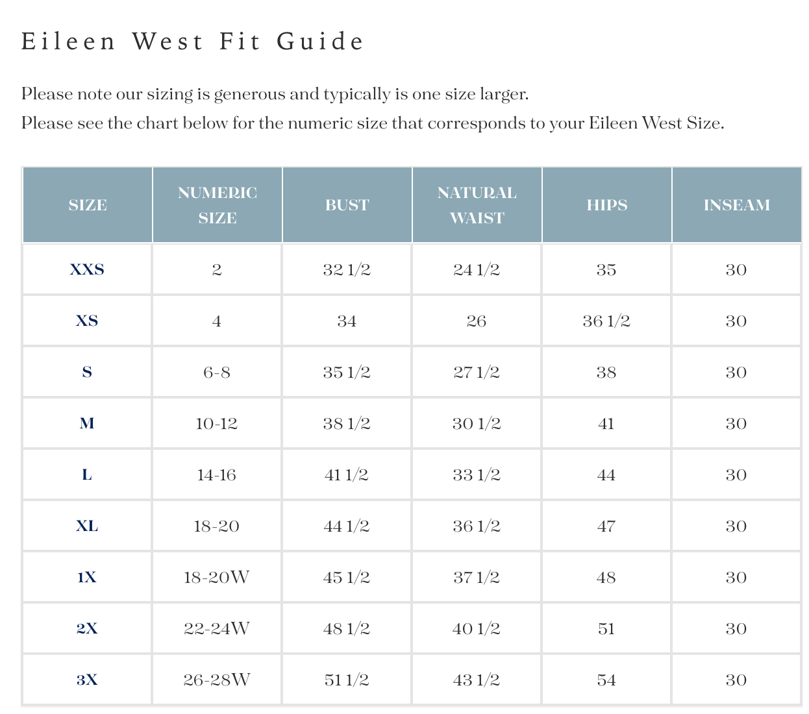Click the INSEAM column header
Image resolution: width=809 pixels, height=714 pixels.
click(737, 205)
